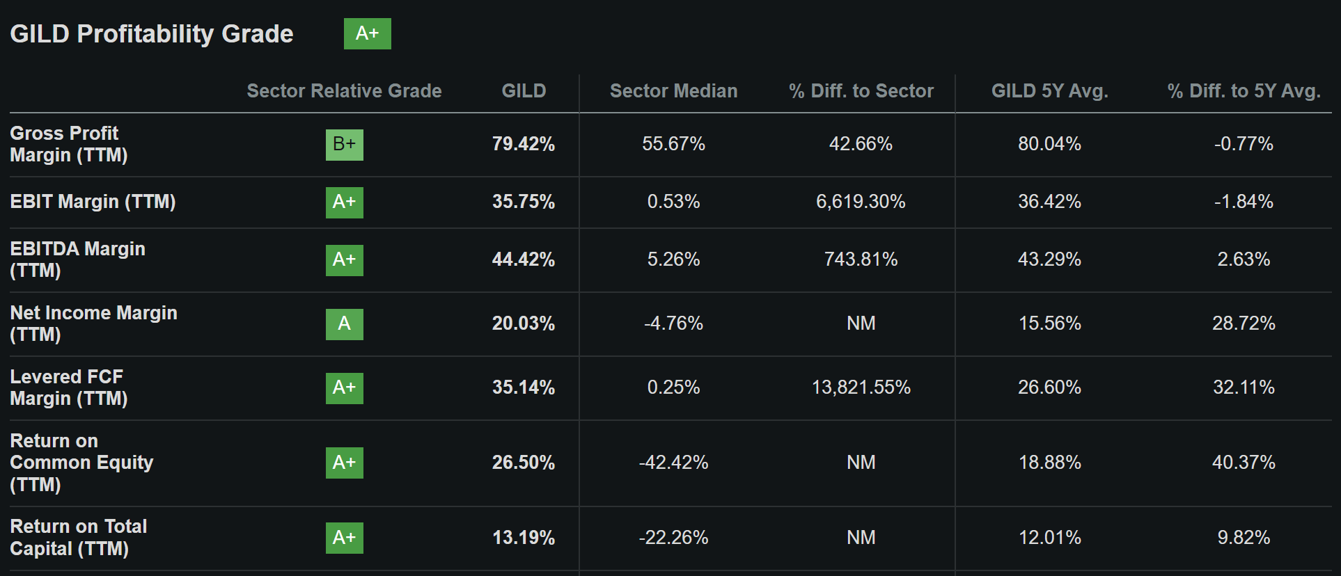The image size is (1341, 576).
Task: Open the Gross Profit Margin (TTM) metric
Action: click(x=68, y=144)
